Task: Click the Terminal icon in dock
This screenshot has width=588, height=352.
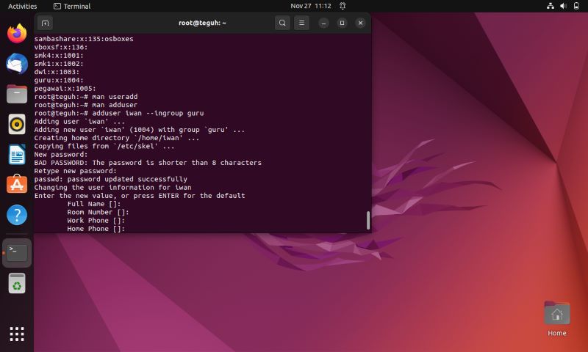Action: point(17,253)
